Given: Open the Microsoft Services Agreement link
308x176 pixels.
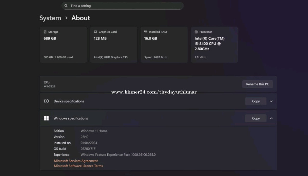Looking at the screenshot, I should (76, 161).
